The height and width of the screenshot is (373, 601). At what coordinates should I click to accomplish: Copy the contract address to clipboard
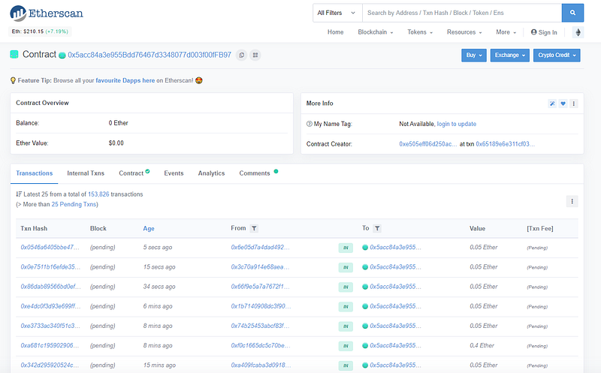click(241, 55)
